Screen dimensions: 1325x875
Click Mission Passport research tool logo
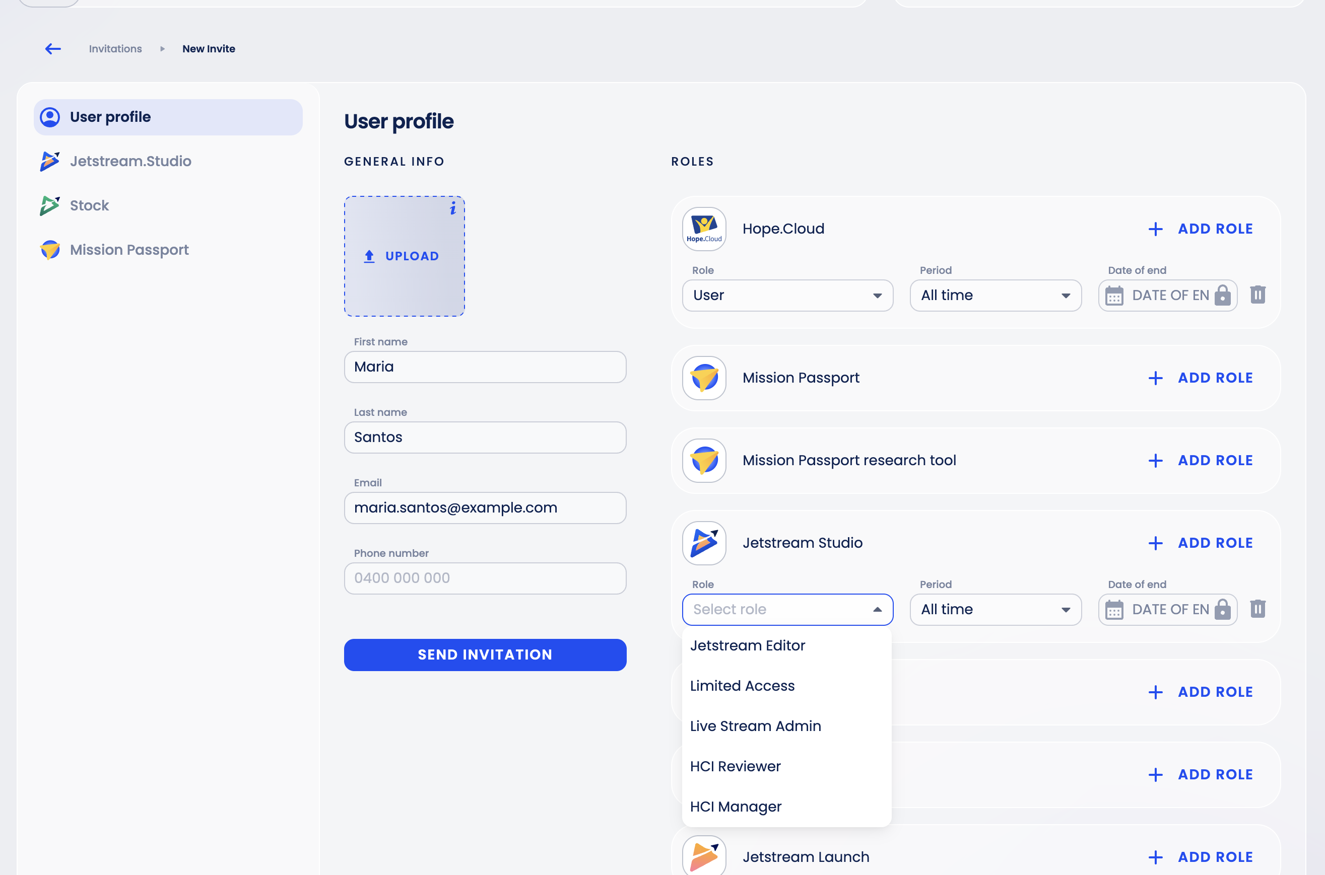tap(704, 460)
